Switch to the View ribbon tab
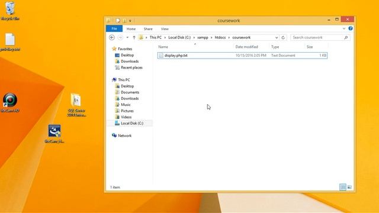The width and height of the screenshot is (379, 213). pyautogui.click(x=165, y=29)
